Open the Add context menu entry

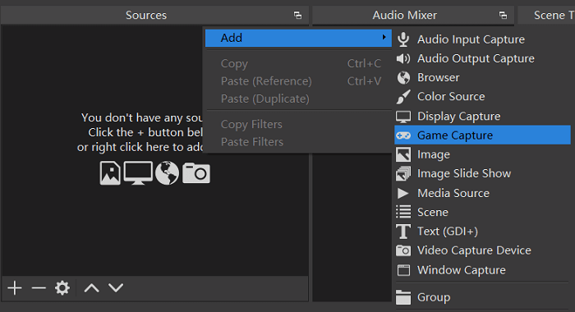click(298, 38)
